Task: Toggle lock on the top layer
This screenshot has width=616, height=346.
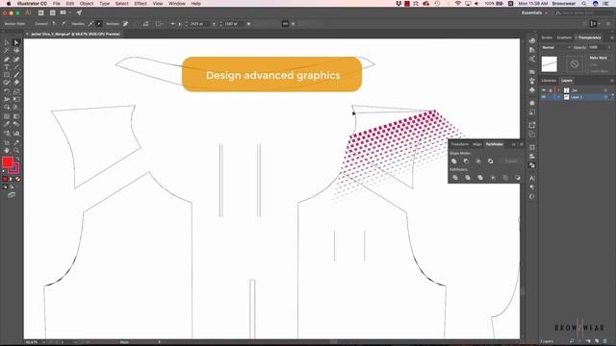Action: point(551,90)
